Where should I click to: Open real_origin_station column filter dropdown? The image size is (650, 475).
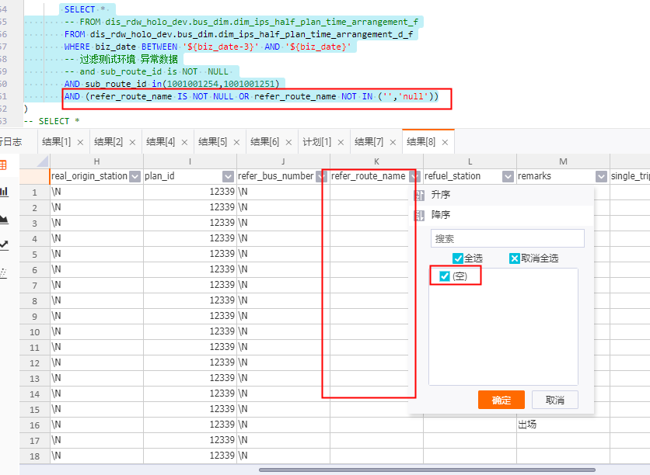pyautogui.click(x=135, y=177)
